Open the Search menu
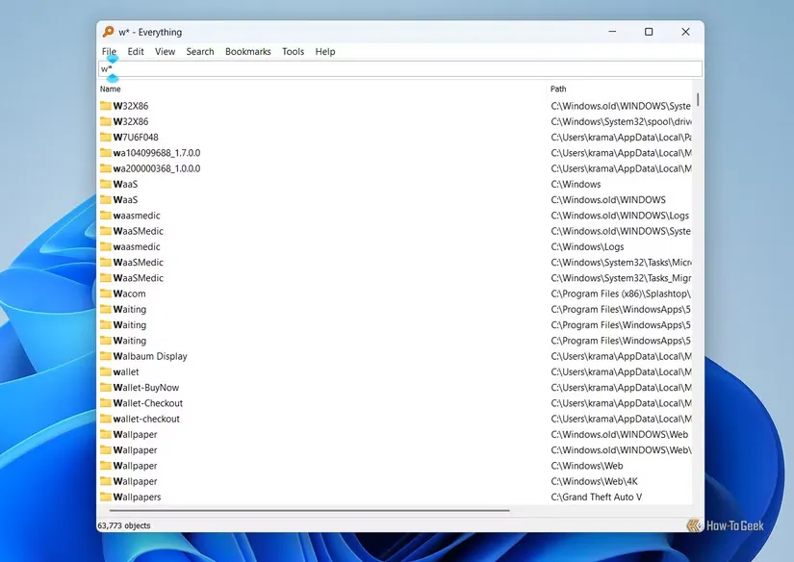 click(x=199, y=51)
